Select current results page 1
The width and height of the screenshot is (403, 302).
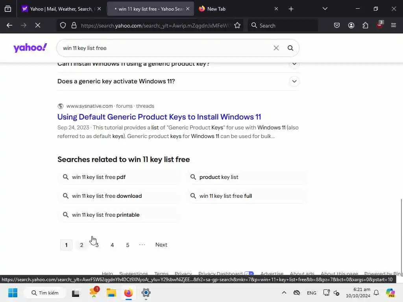66,245
